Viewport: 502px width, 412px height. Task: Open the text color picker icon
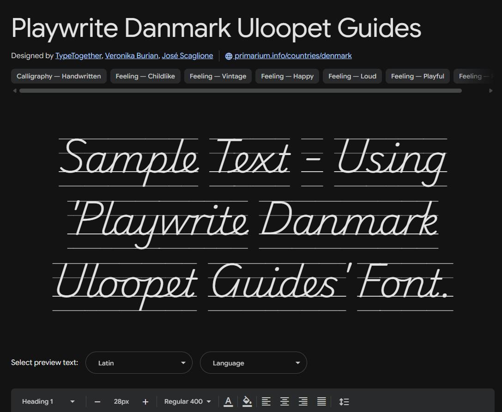tap(228, 401)
